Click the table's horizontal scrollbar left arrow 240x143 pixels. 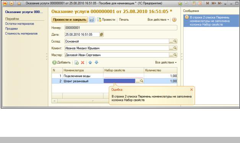(x=55, y=101)
